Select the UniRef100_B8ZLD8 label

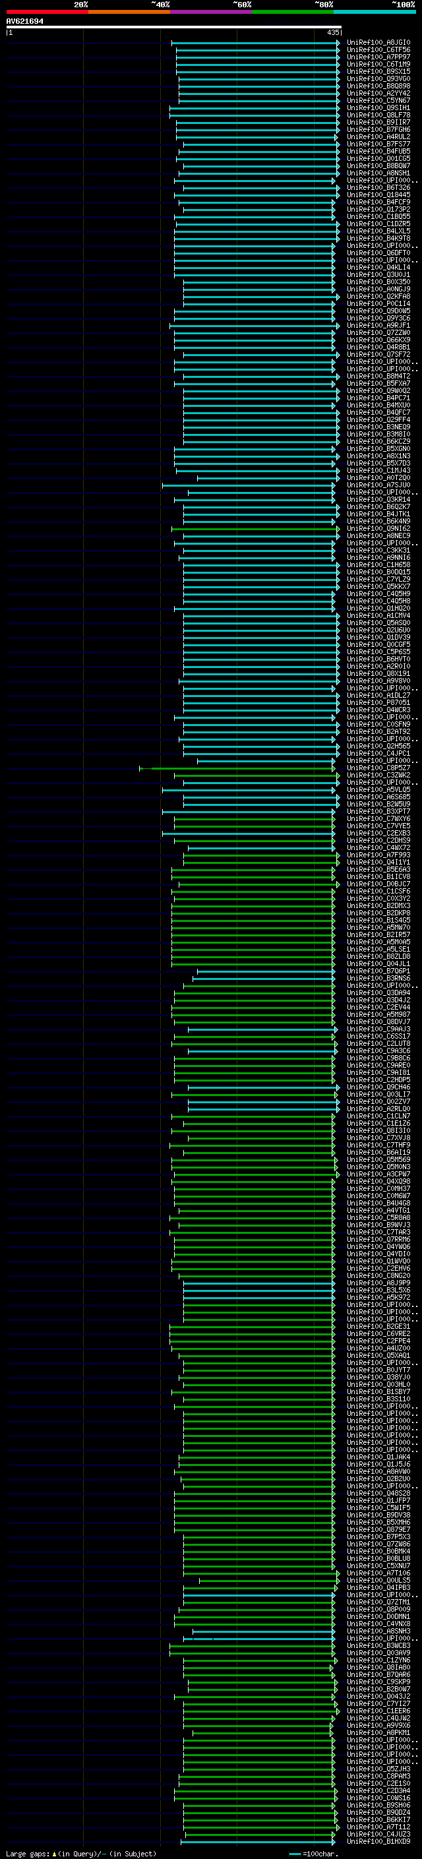[378, 956]
